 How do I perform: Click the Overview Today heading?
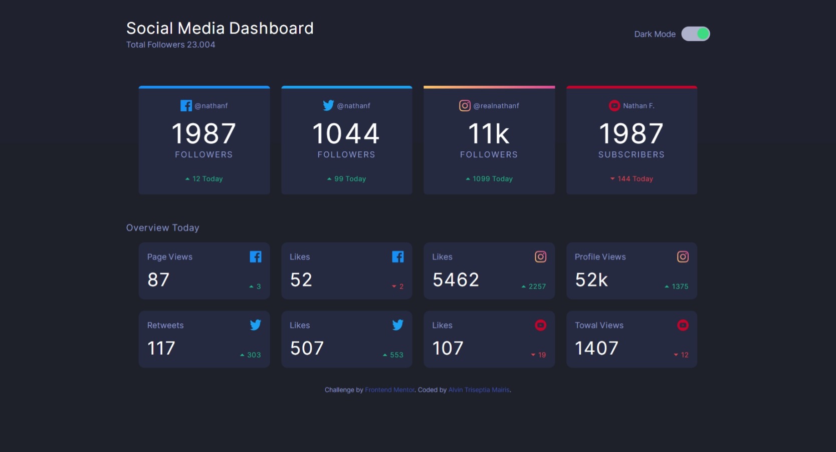(163, 228)
